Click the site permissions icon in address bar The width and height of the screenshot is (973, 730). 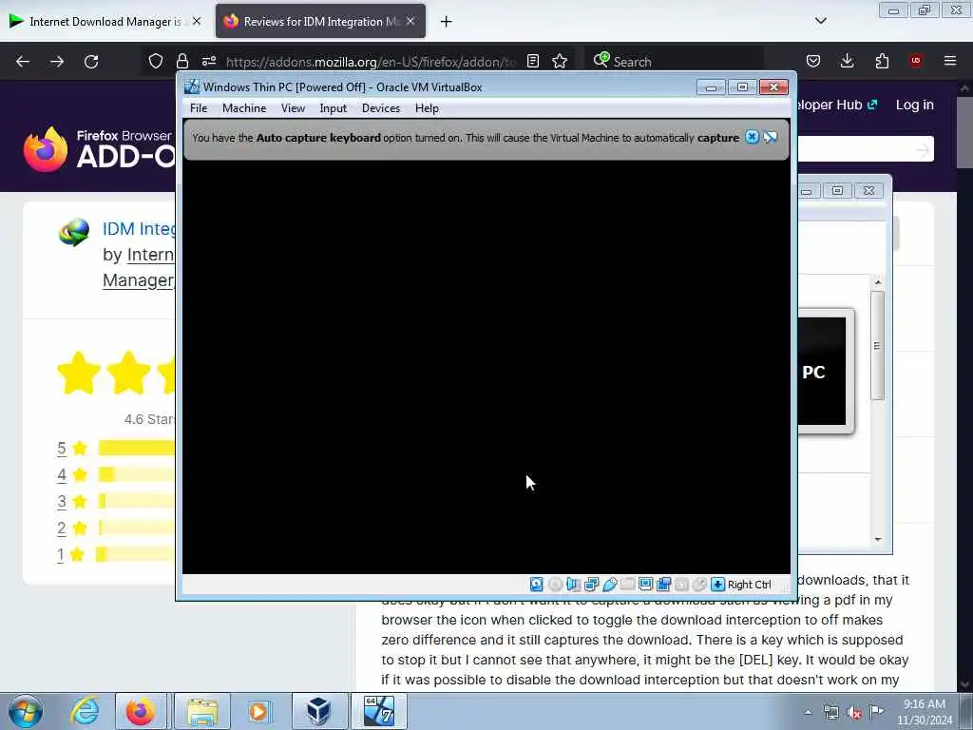(x=209, y=61)
